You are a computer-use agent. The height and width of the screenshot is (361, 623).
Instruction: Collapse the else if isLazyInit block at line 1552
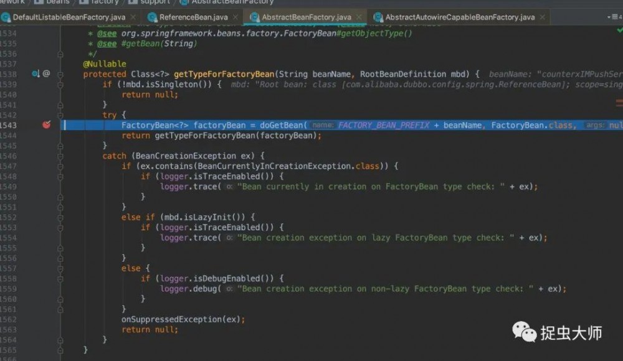[x=60, y=217]
